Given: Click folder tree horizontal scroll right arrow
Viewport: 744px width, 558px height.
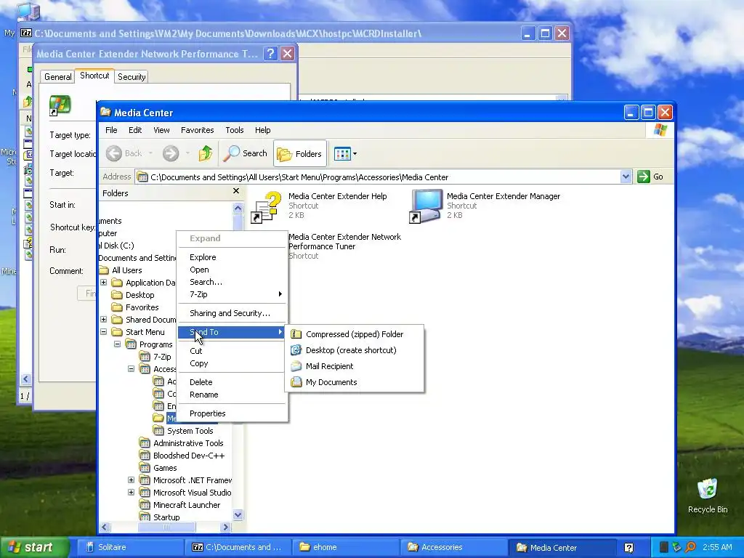Looking at the screenshot, I should (225, 527).
